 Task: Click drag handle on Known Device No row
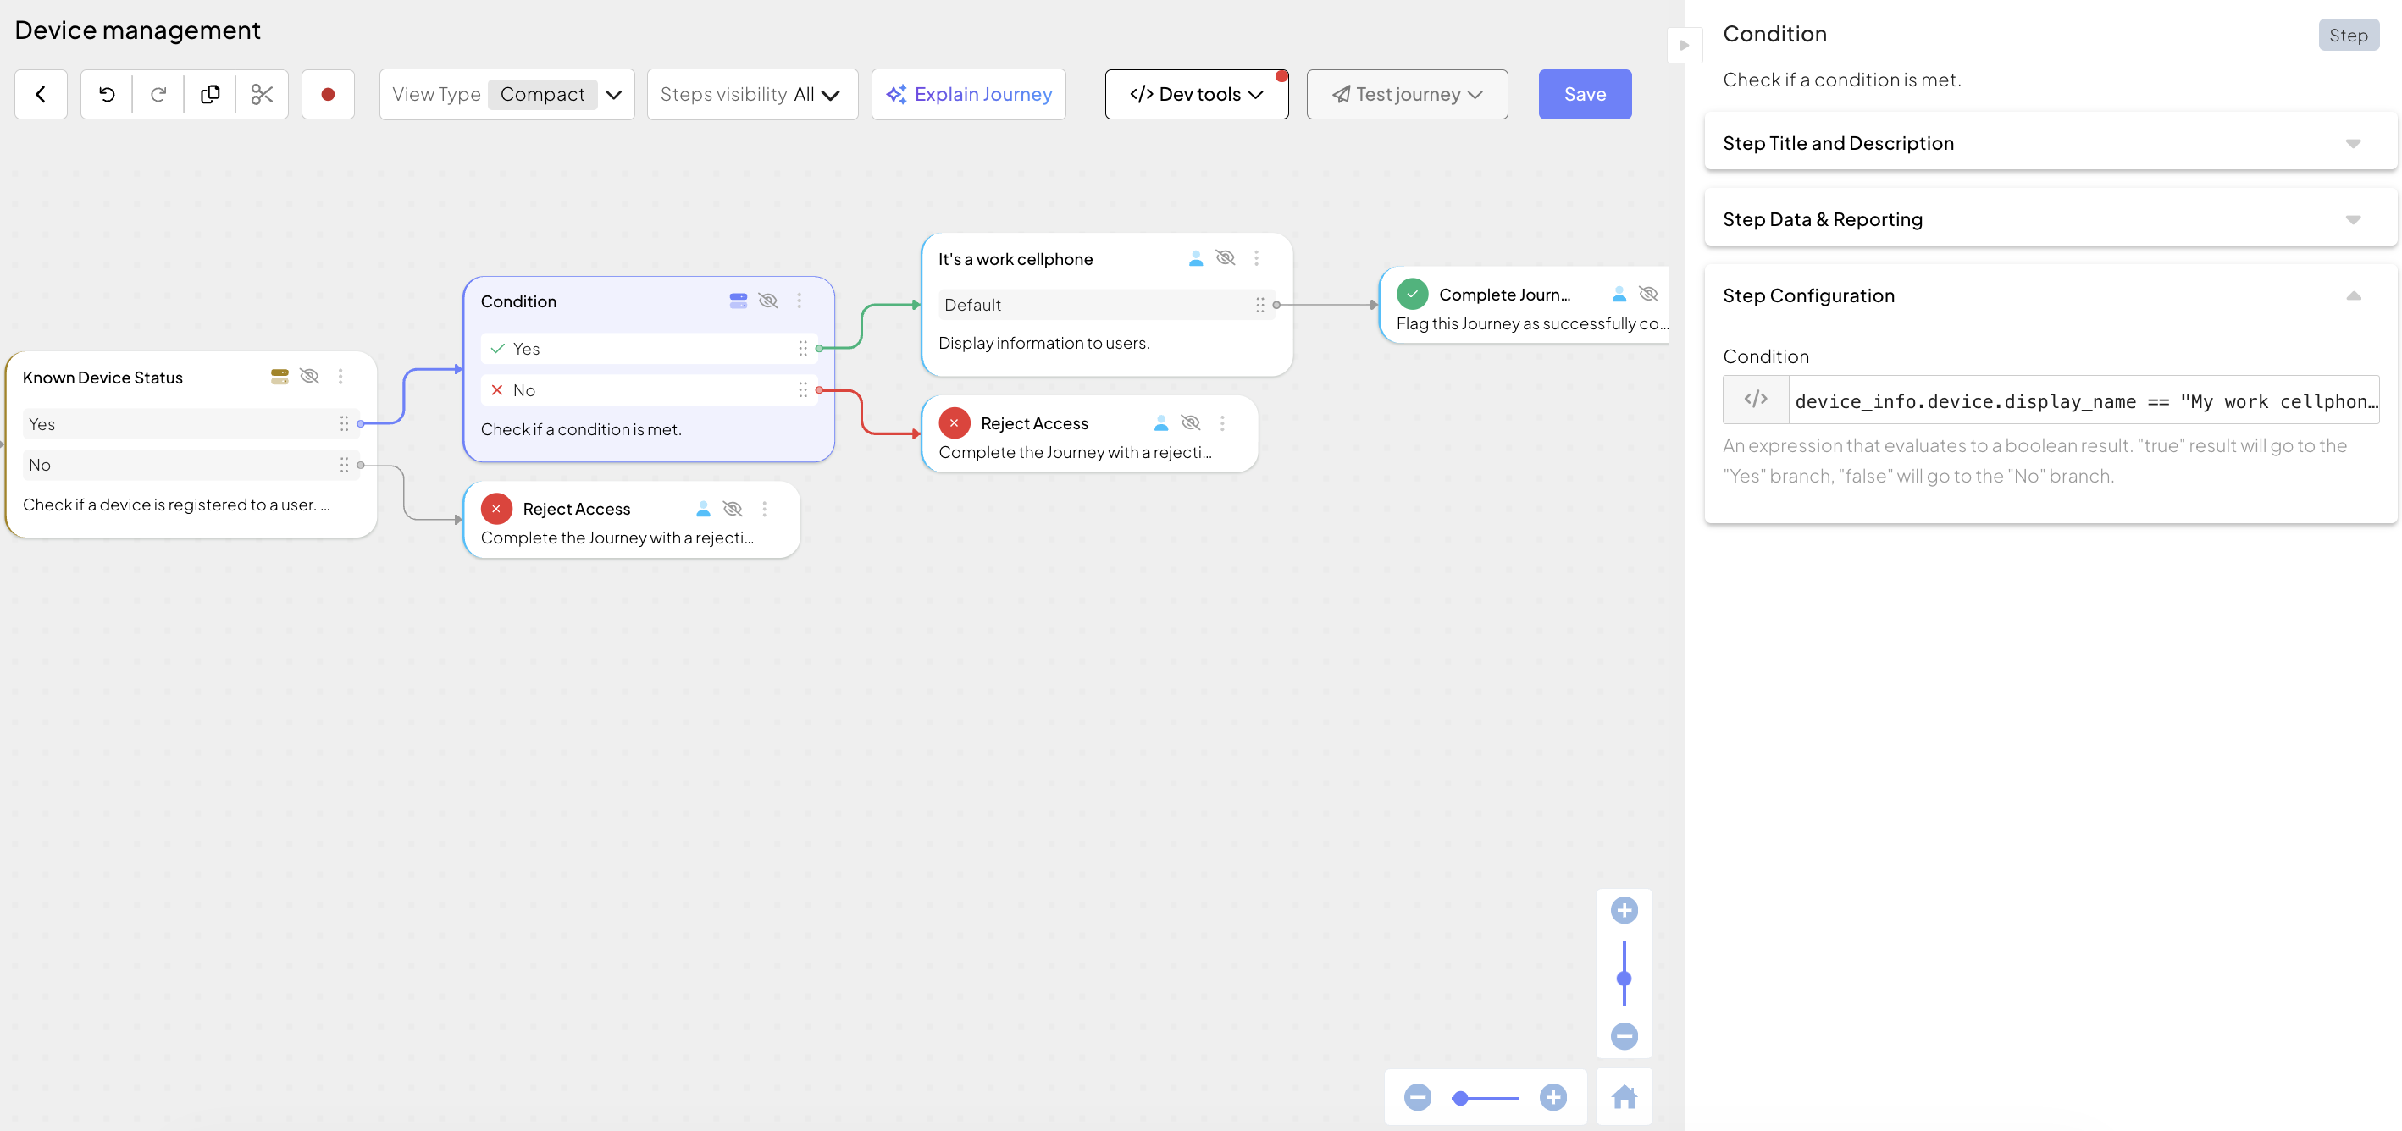point(344,465)
